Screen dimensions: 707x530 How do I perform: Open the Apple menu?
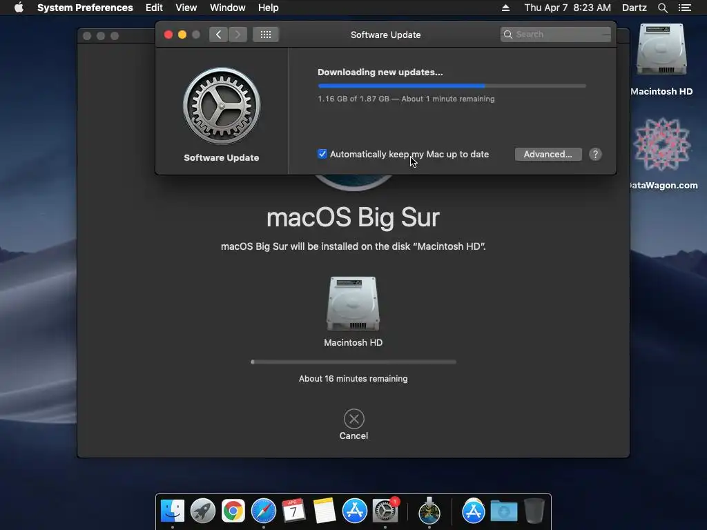tap(19, 7)
